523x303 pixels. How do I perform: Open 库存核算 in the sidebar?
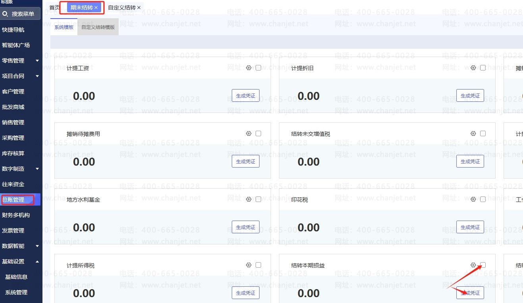(13, 153)
